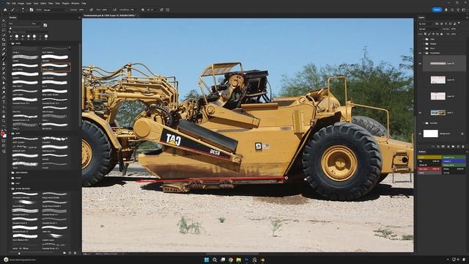Run the yellow action button

tap(429, 157)
